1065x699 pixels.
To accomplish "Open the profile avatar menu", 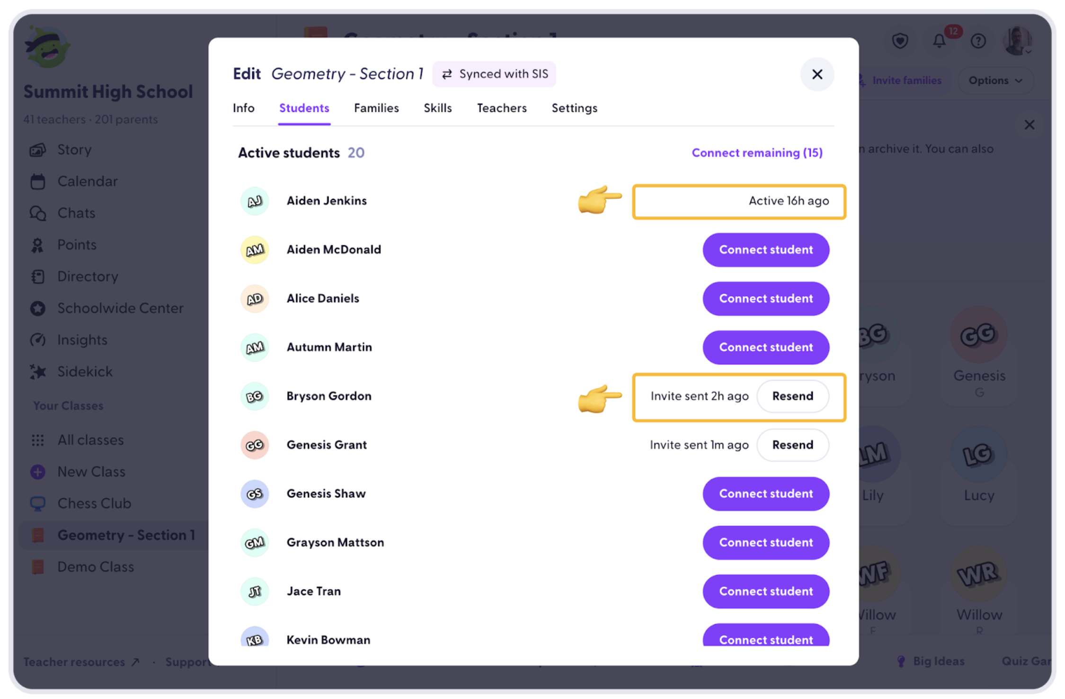I will click(1017, 42).
